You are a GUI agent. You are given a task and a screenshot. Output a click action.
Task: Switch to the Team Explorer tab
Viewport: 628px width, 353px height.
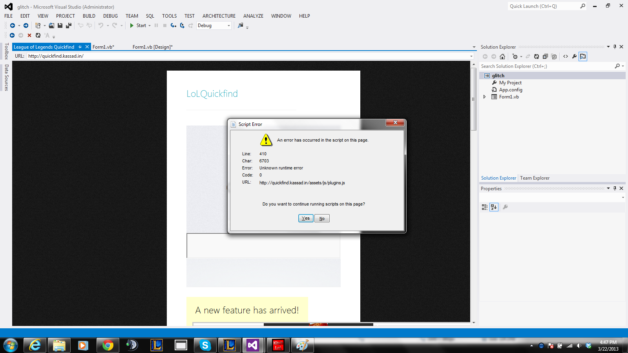[x=535, y=178]
